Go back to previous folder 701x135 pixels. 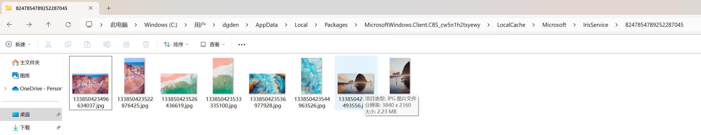point(9,25)
